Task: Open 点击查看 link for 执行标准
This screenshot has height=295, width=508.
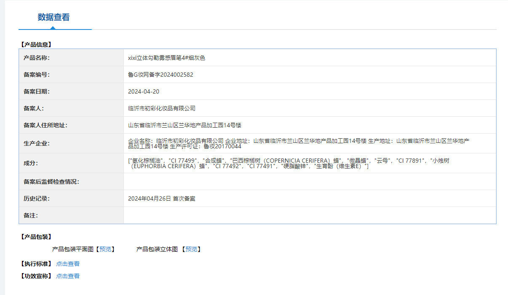Action: coord(68,264)
